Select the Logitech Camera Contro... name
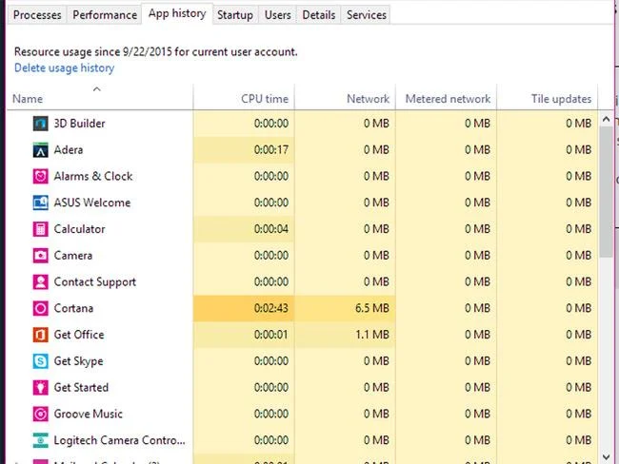 click(x=119, y=440)
